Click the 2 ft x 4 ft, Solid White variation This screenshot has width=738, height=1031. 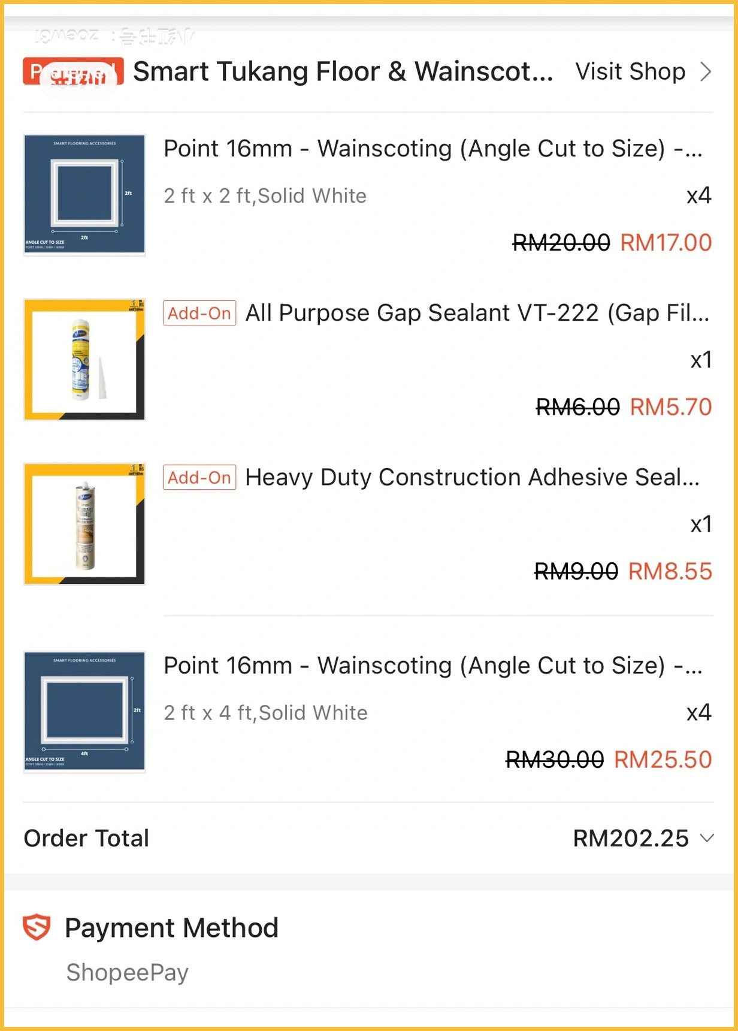tap(265, 713)
